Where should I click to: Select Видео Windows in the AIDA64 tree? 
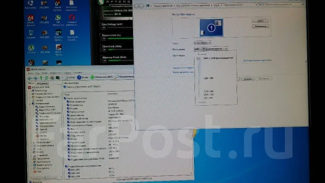pos(45,107)
